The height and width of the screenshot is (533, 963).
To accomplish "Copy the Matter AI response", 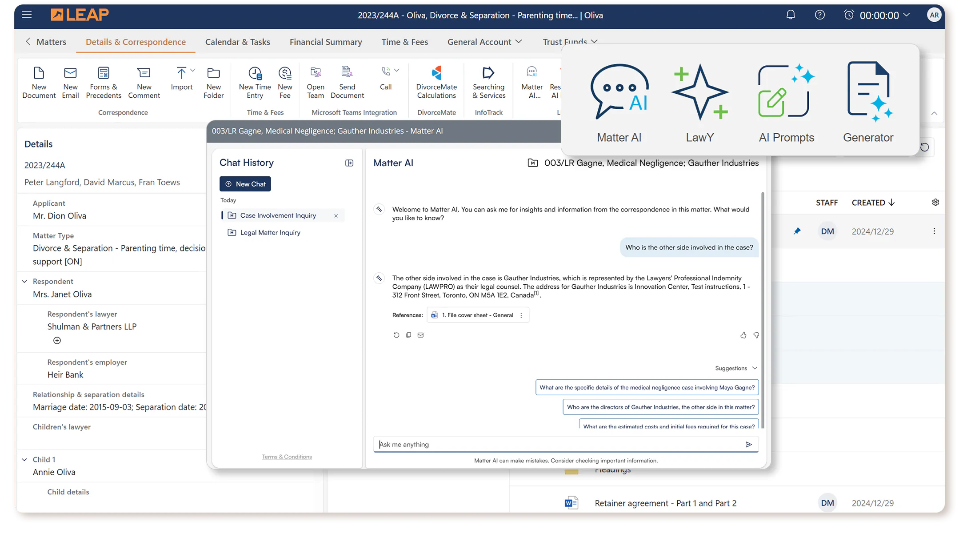I will pyautogui.click(x=408, y=335).
